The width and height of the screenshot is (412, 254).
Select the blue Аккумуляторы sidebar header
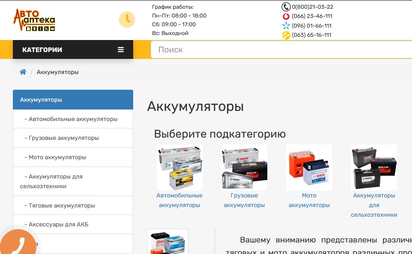[73, 100]
